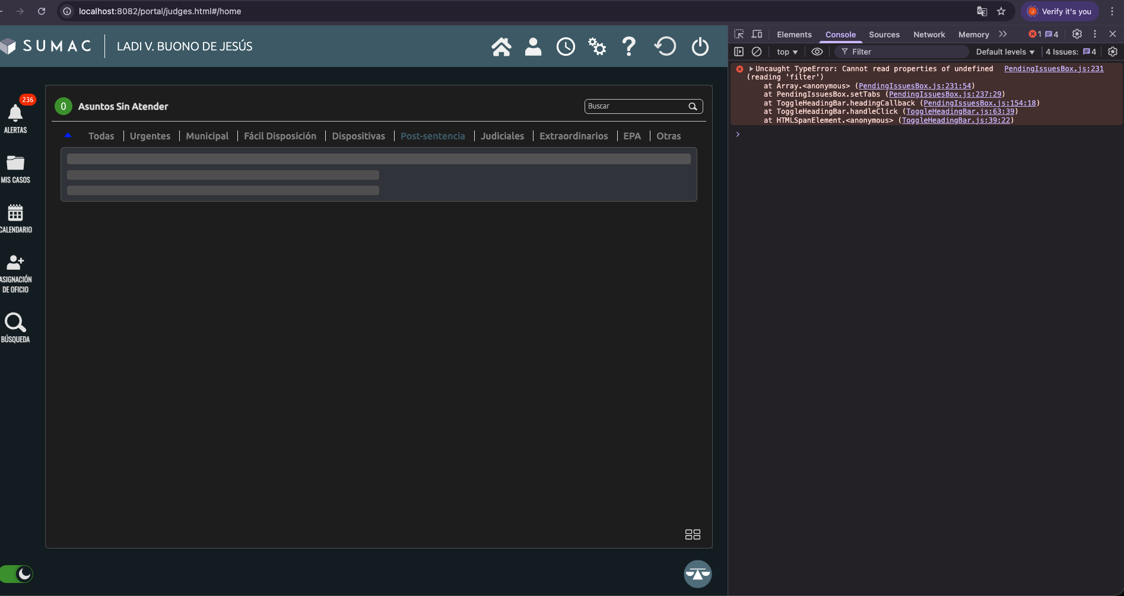
Task: Collapse the Asuntos Sin Atender panel arrow
Action: click(68, 136)
